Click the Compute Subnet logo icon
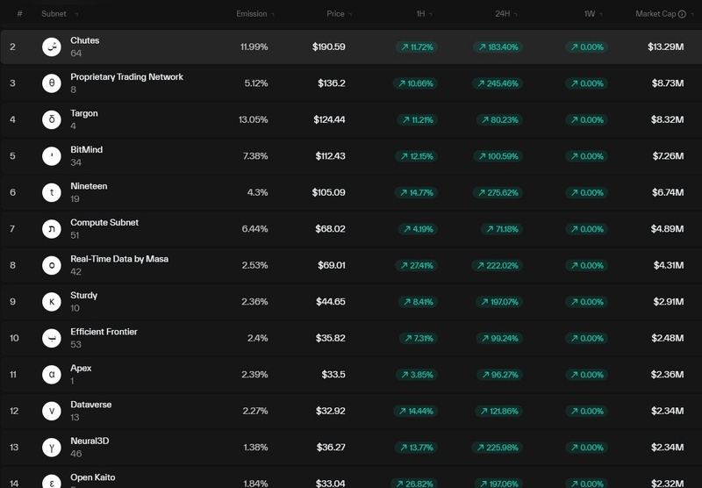The image size is (702, 488). click(52, 229)
